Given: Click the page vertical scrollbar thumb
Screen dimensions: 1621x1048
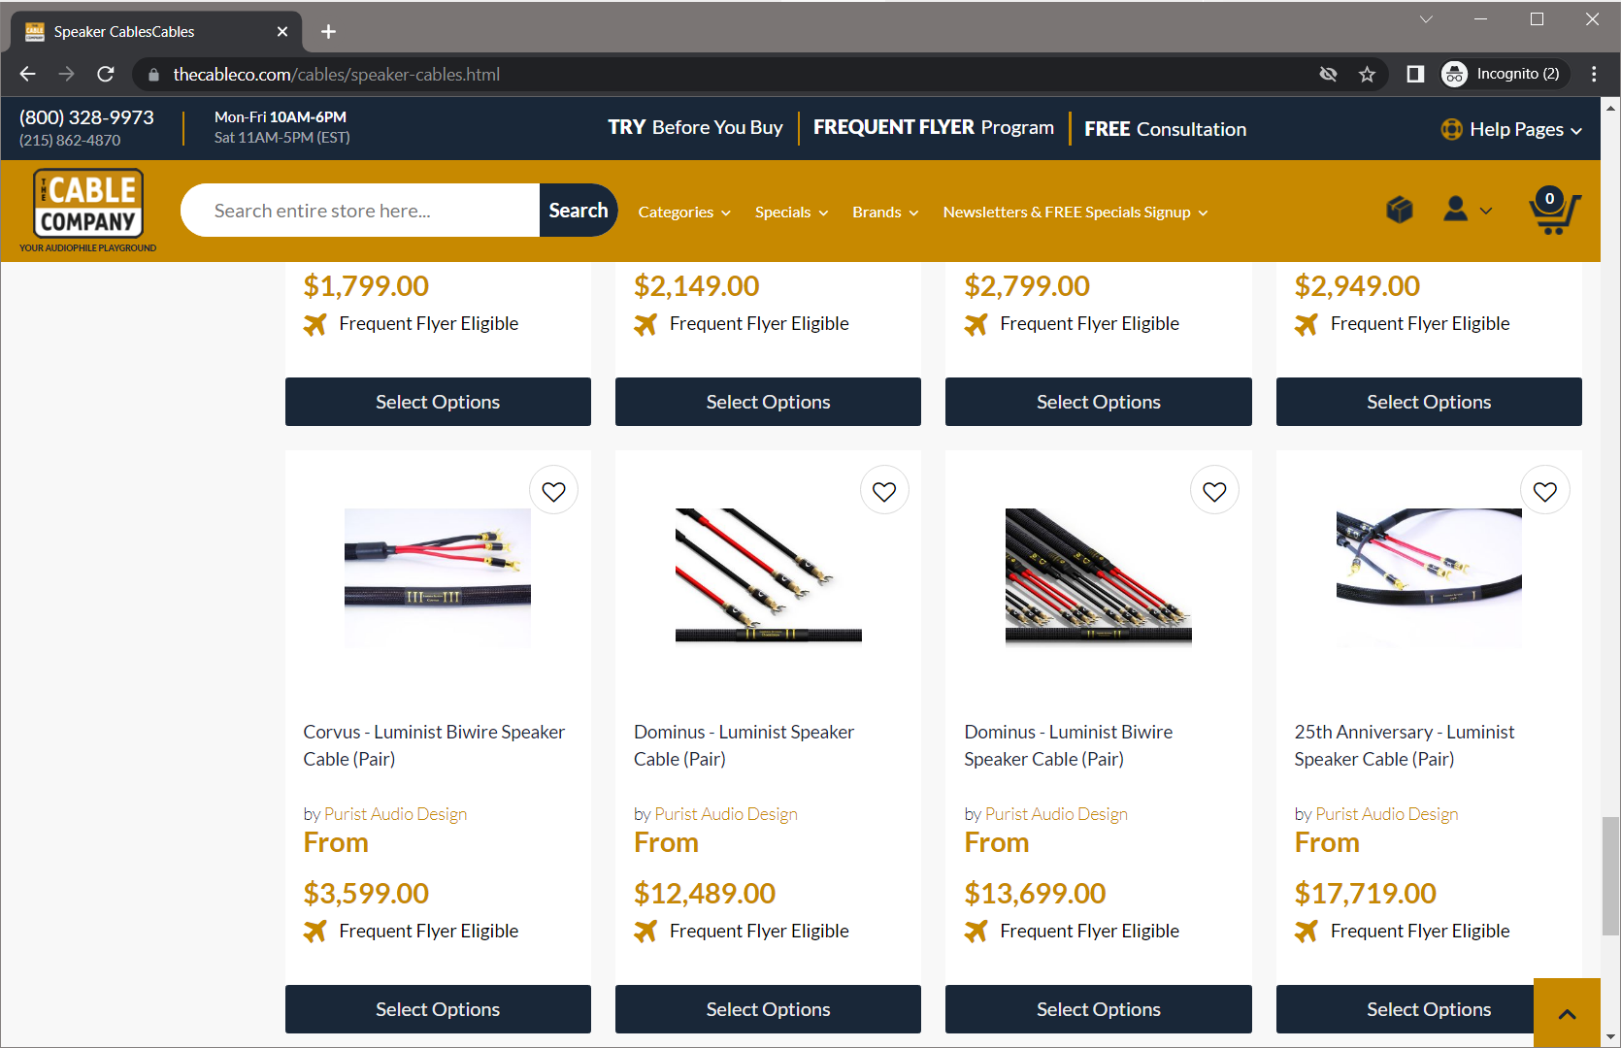Looking at the screenshot, I should pos(1610,875).
